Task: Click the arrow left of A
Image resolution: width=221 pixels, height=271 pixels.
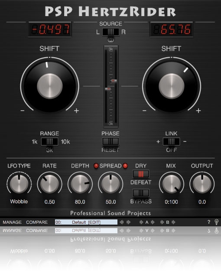Action: [141, 222]
